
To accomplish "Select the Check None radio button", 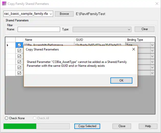I will click(7, 118).
